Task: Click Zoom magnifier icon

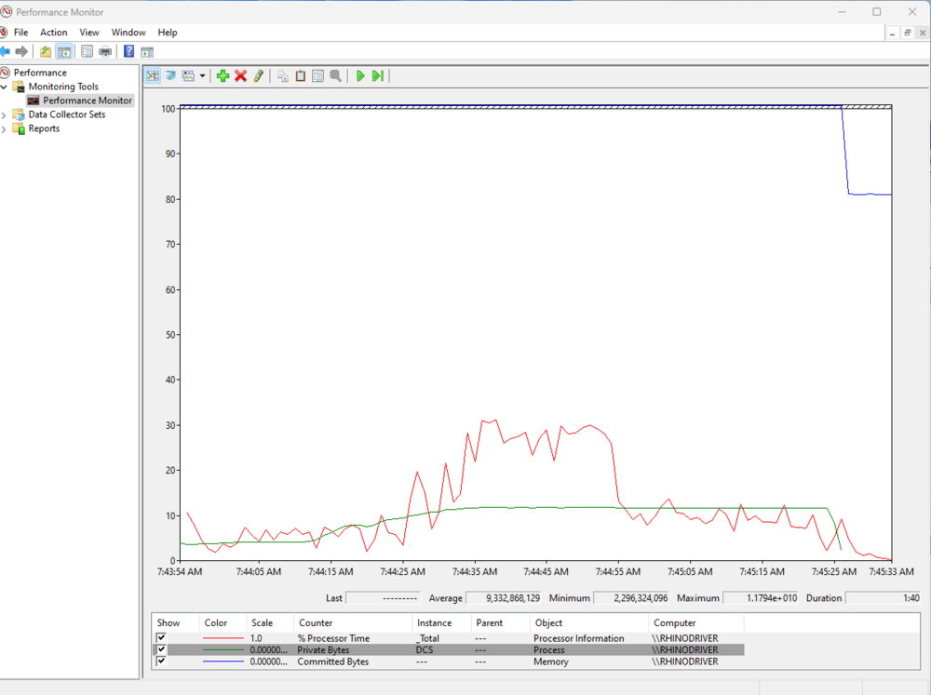Action: (x=335, y=76)
